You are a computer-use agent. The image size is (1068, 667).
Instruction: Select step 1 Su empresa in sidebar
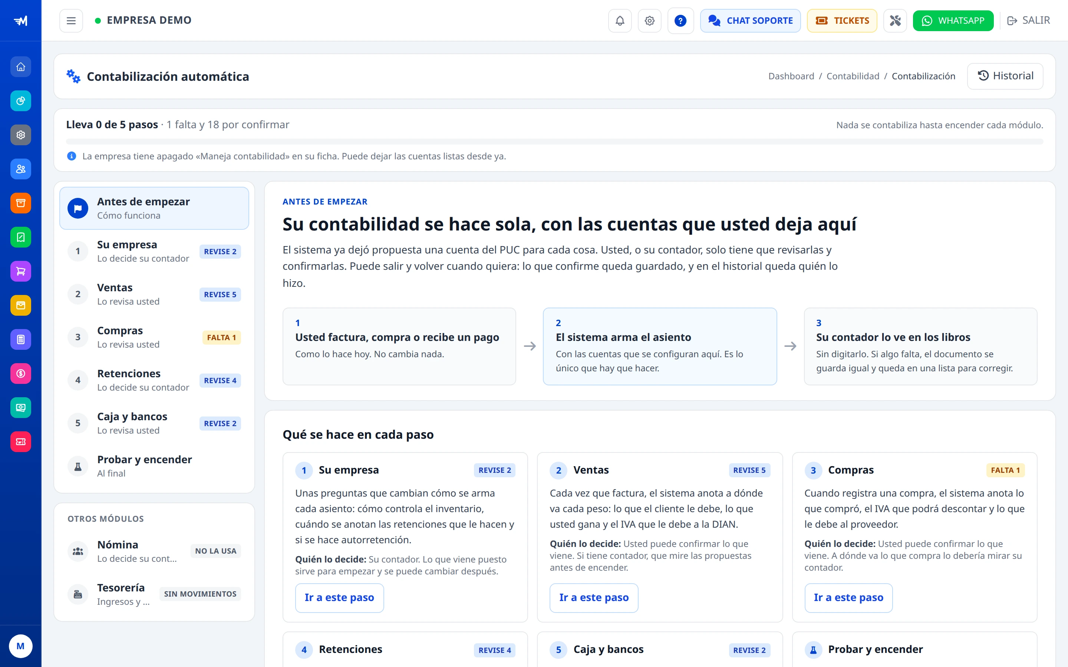click(154, 252)
